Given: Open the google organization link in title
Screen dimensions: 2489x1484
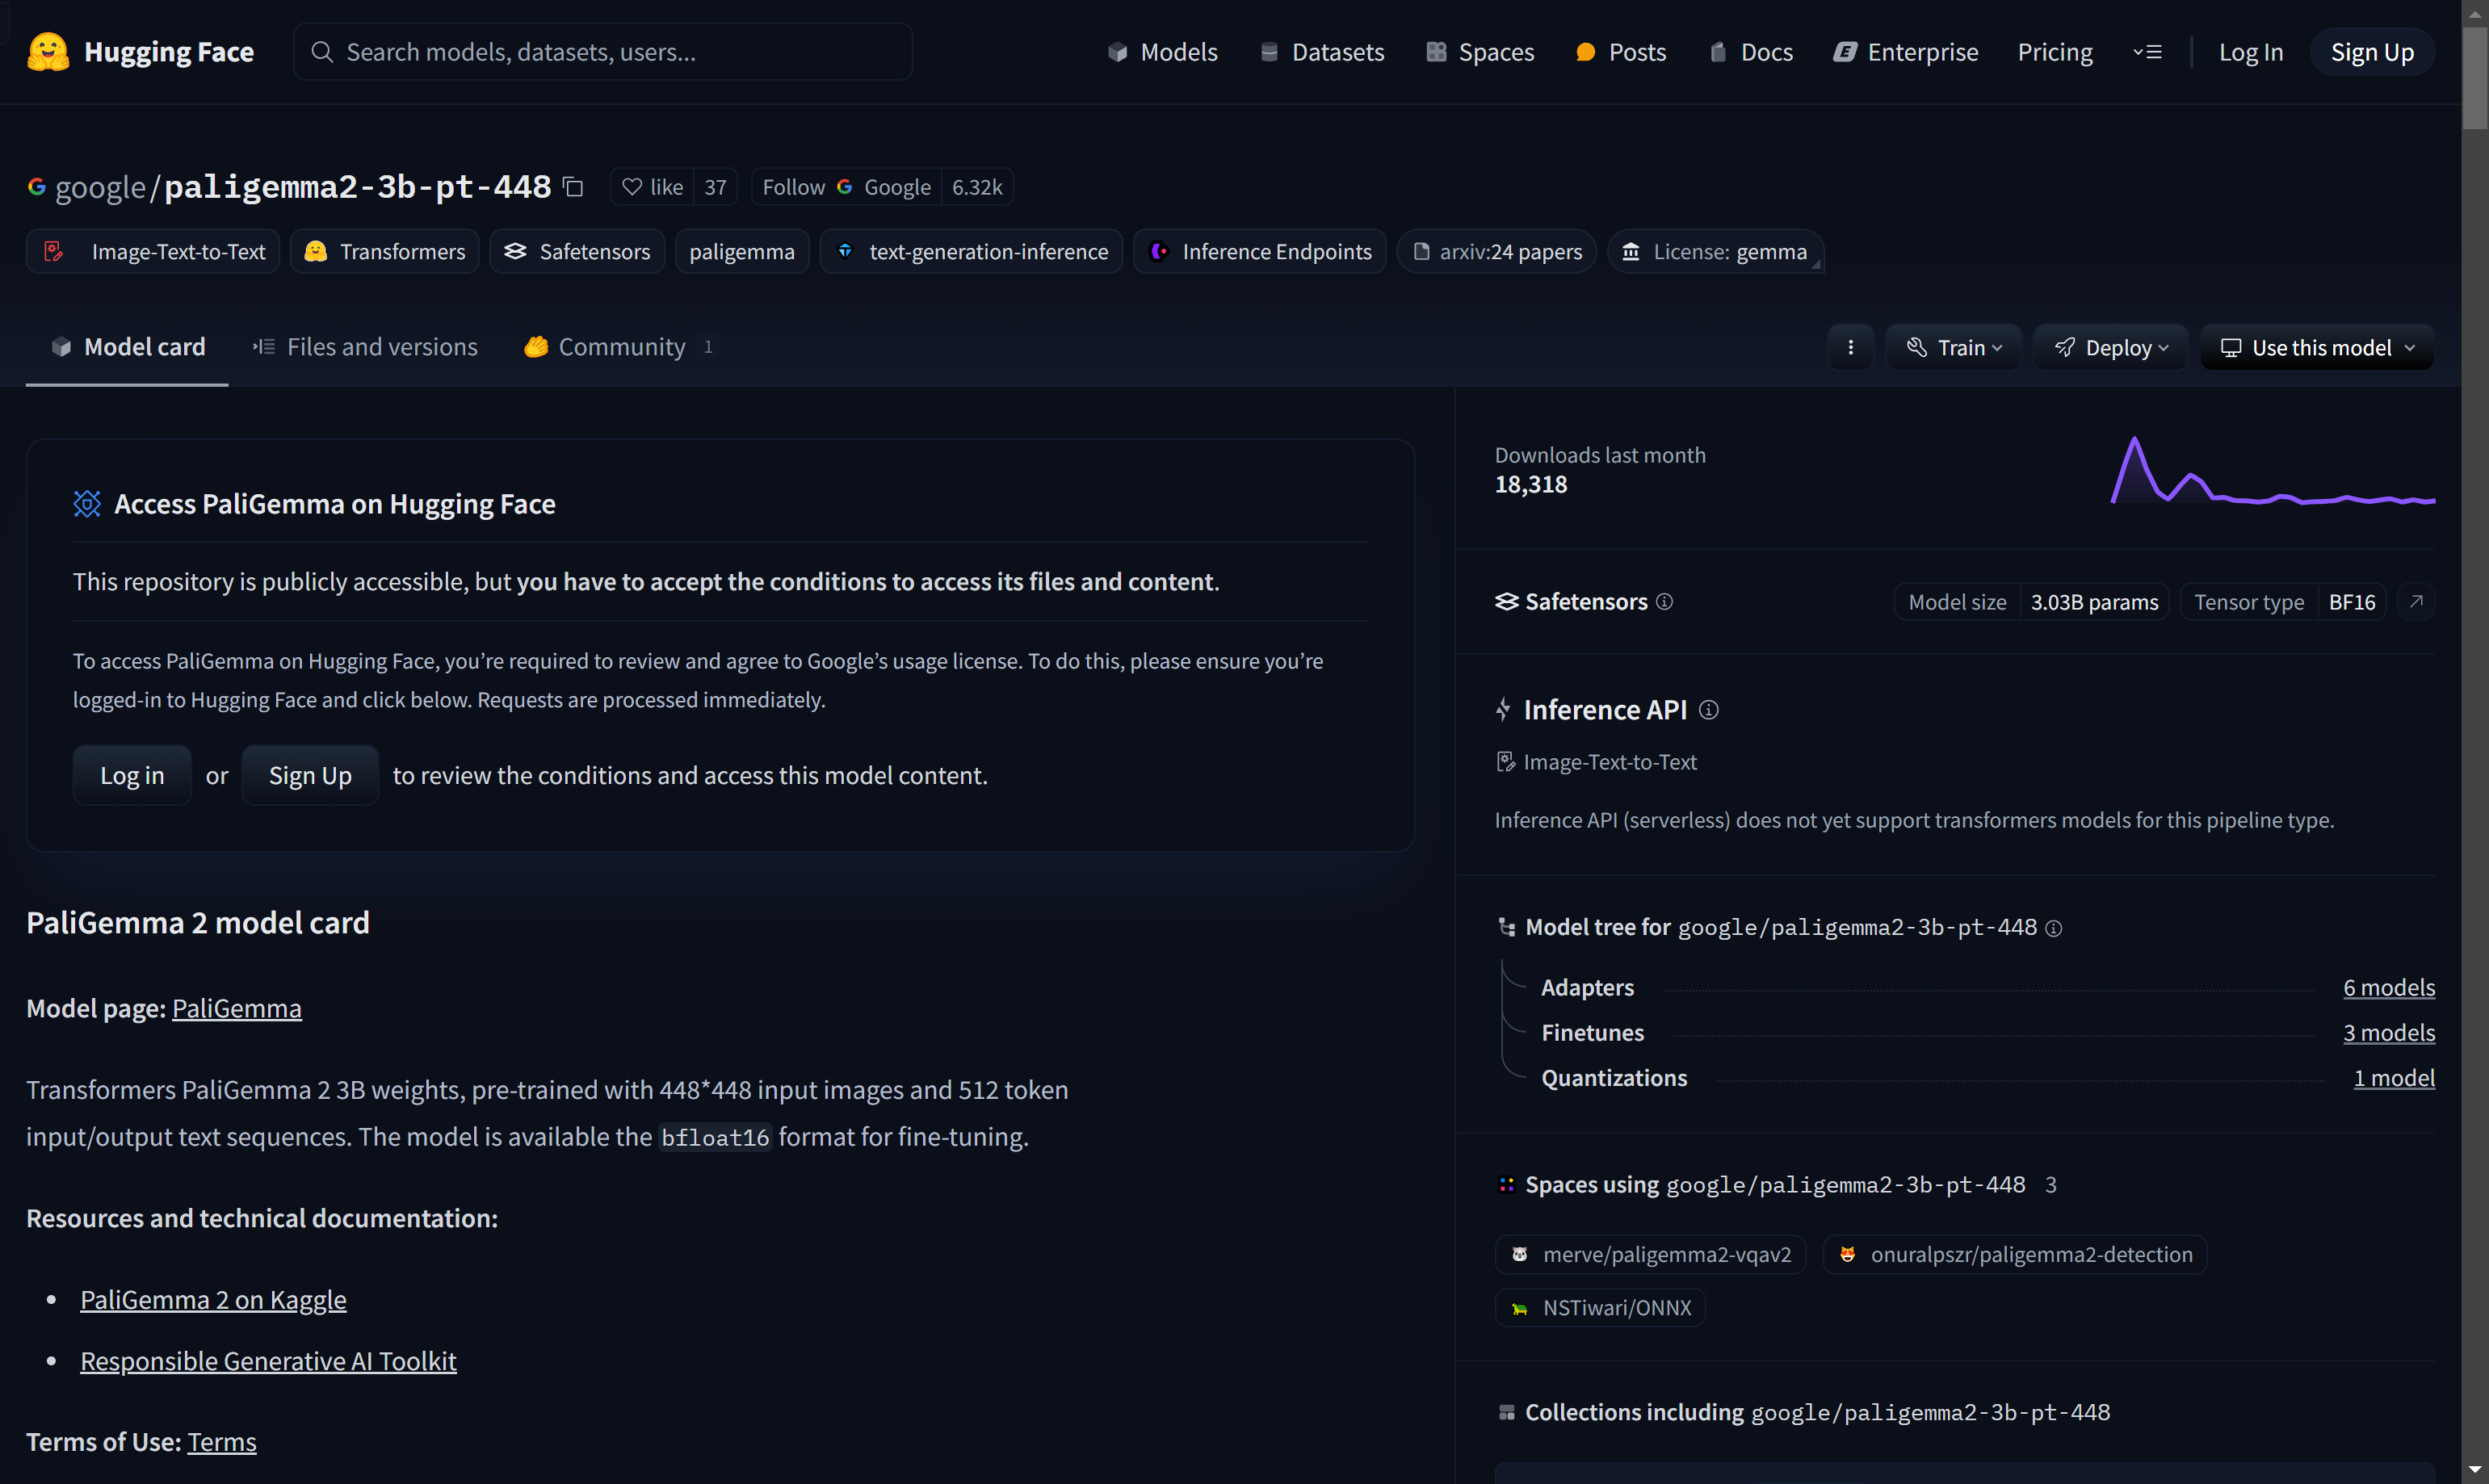Looking at the screenshot, I should 100,187.
